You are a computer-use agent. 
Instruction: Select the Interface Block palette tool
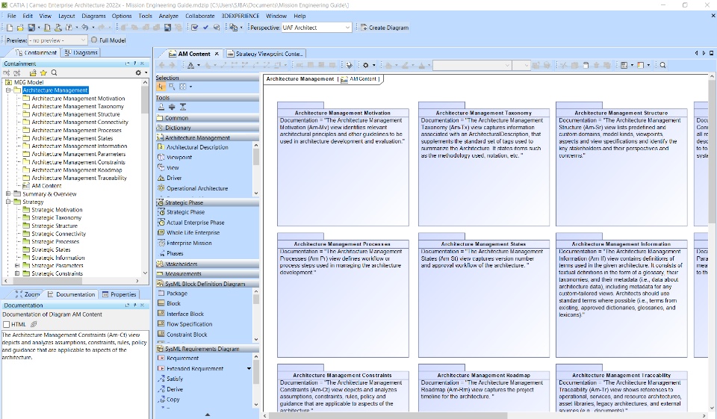(x=184, y=314)
